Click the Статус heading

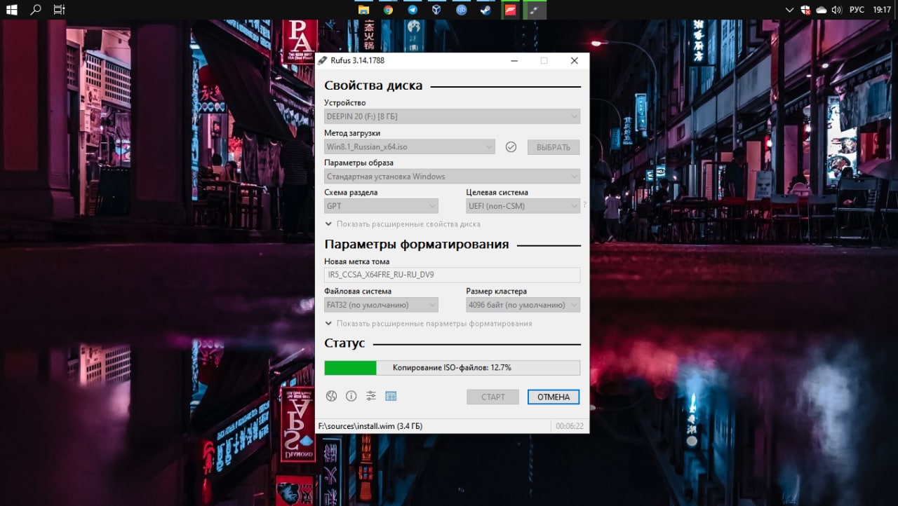[x=344, y=343]
